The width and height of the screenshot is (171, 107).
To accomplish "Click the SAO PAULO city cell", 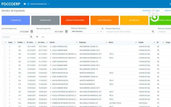I will point(143,103).
